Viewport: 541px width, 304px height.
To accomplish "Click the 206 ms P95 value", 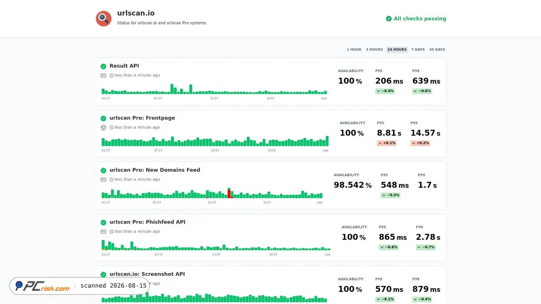I will tap(389, 81).
